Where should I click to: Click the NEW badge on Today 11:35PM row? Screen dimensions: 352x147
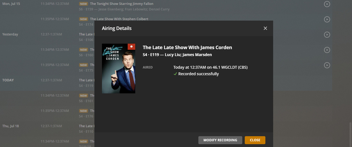click(83, 111)
